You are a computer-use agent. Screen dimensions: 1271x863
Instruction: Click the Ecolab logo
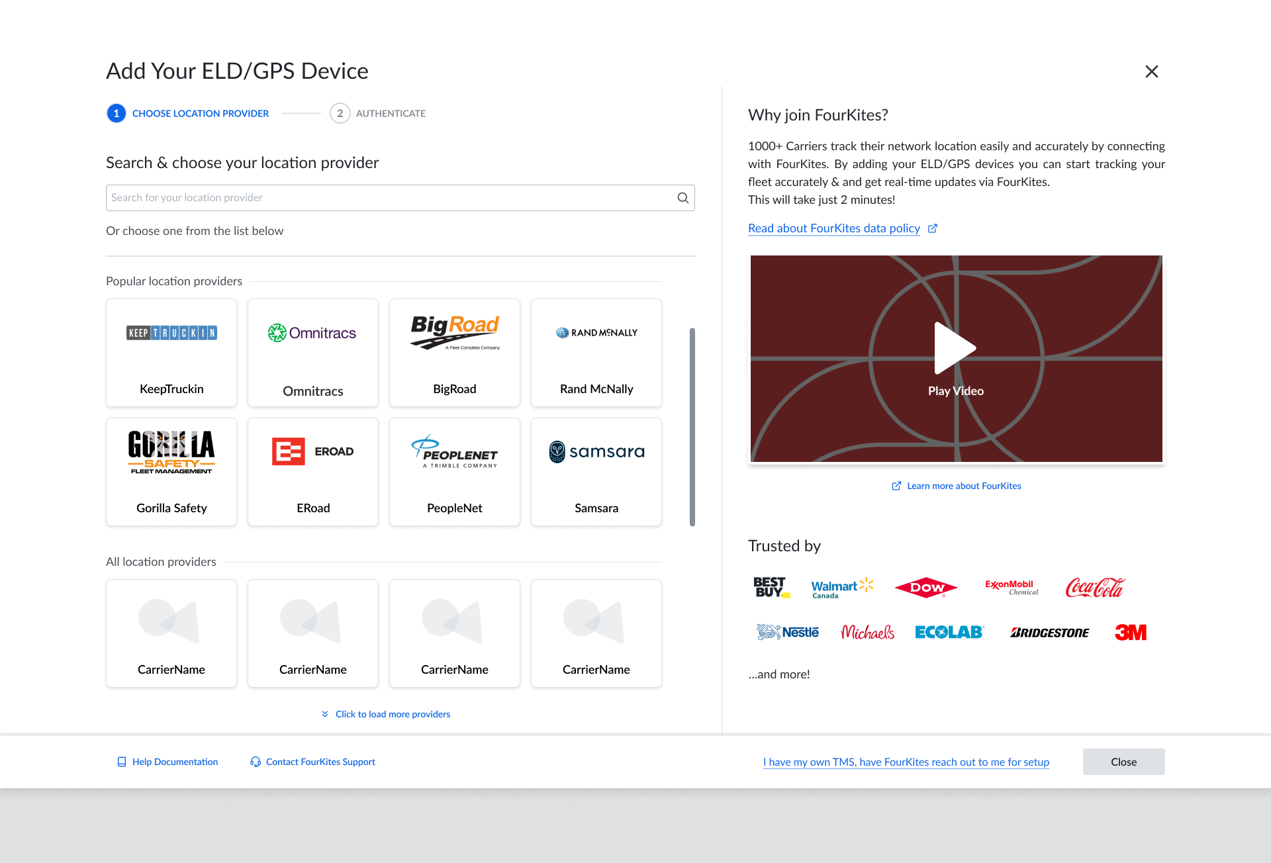coord(949,632)
